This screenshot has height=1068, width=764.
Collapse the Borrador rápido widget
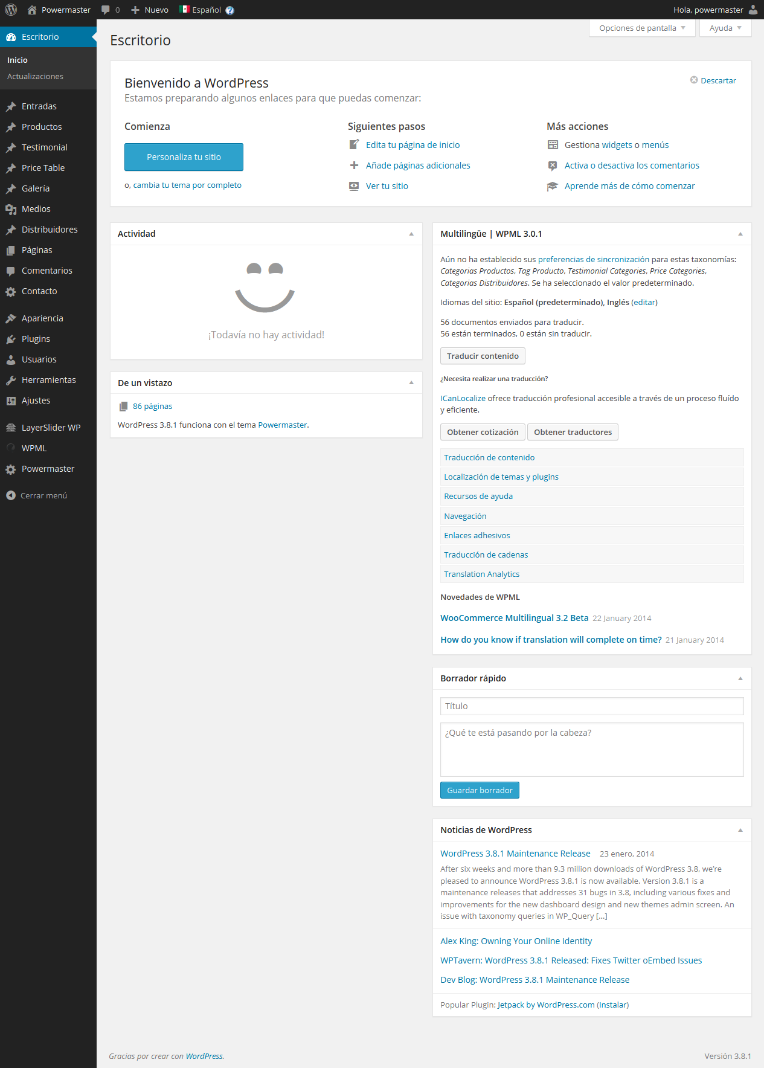point(740,678)
